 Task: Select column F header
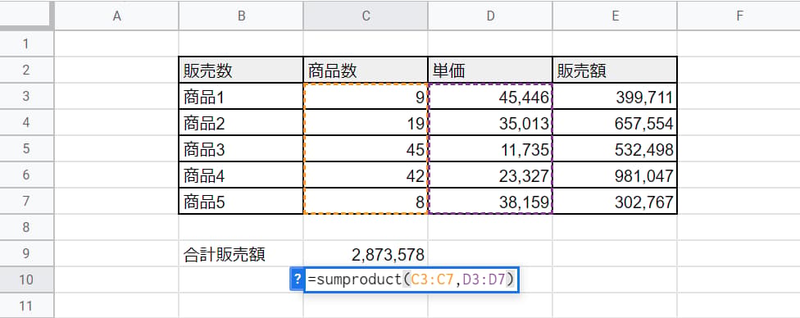point(739,16)
